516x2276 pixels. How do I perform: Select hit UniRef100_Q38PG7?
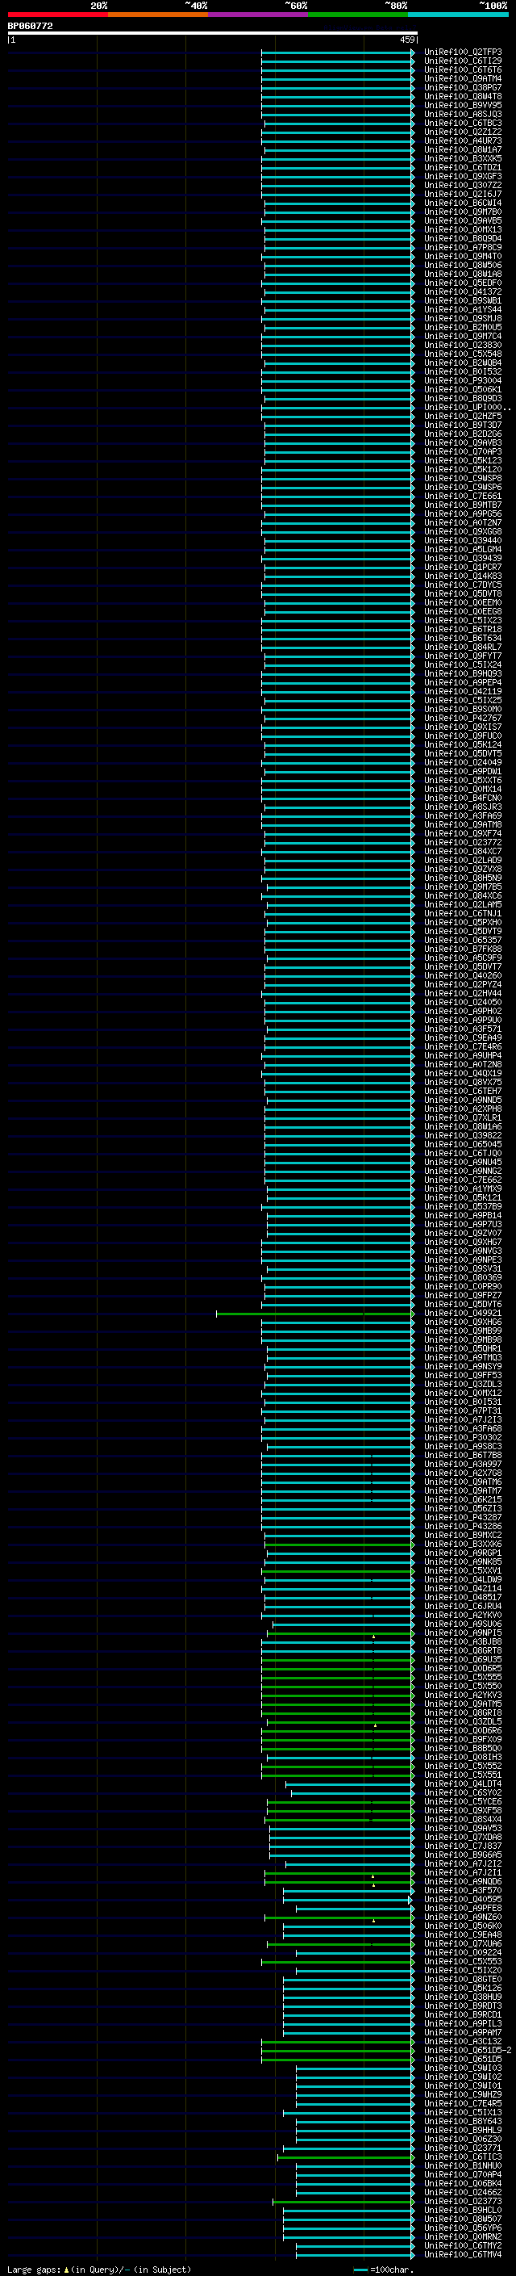(462, 87)
